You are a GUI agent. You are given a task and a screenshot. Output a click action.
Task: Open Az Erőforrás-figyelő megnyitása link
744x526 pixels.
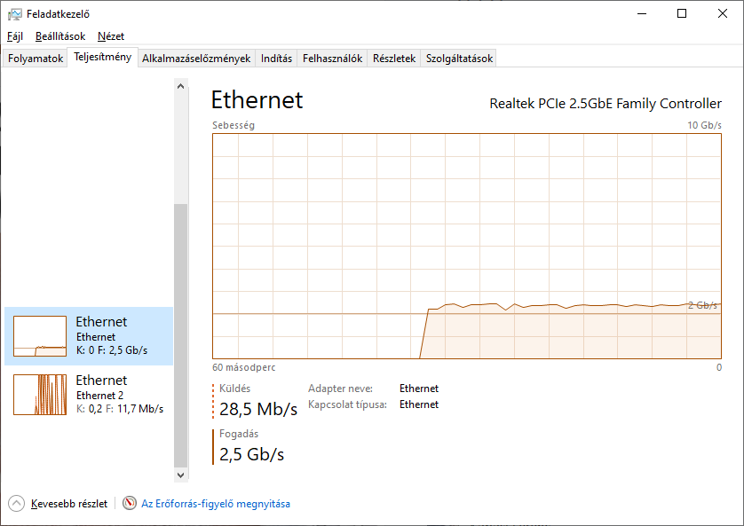tap(216, 504)
